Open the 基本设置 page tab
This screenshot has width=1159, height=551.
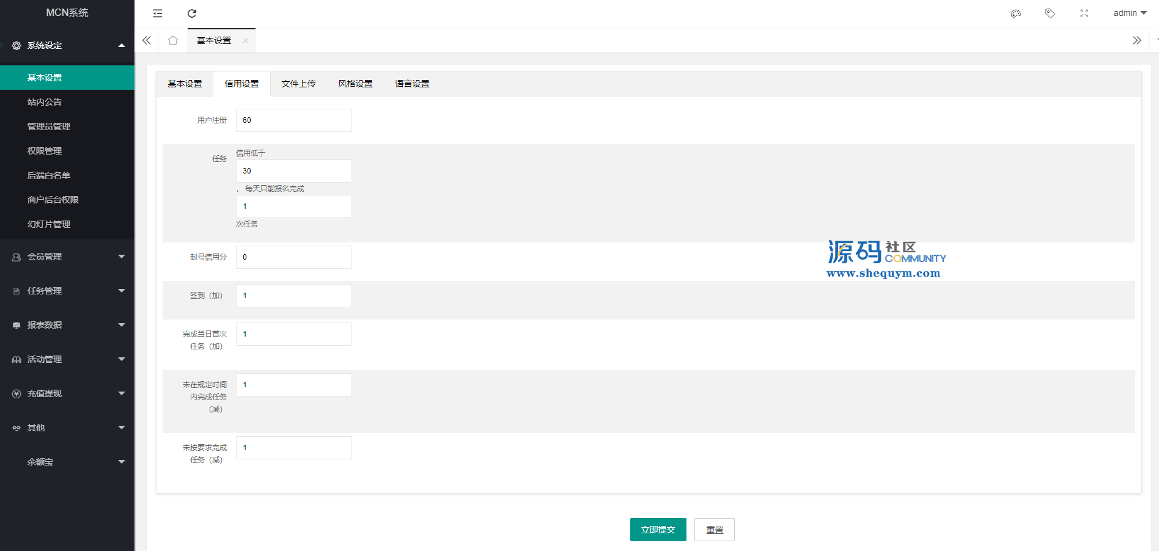pyautogui.click(x=214, y=40)
